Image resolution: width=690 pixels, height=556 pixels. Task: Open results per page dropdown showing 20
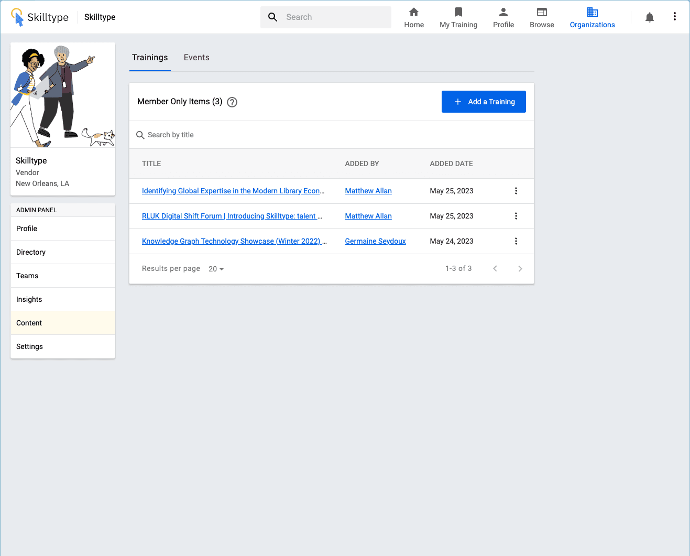216,269
